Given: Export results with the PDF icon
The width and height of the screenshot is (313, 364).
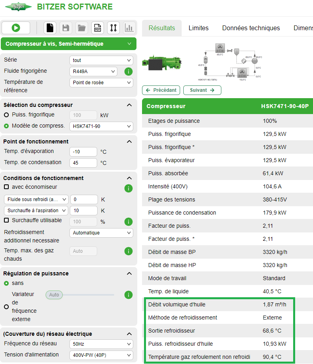Looking at the screenshot, I should pos(98,28).
